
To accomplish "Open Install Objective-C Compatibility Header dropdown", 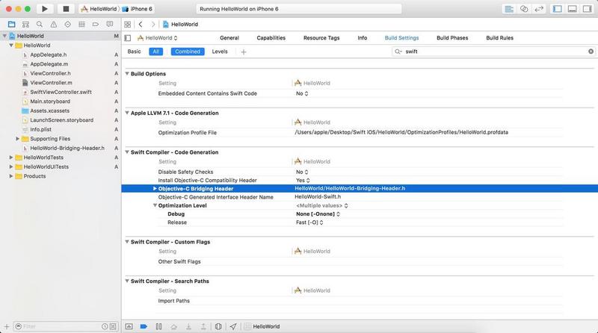I will 303,180.
